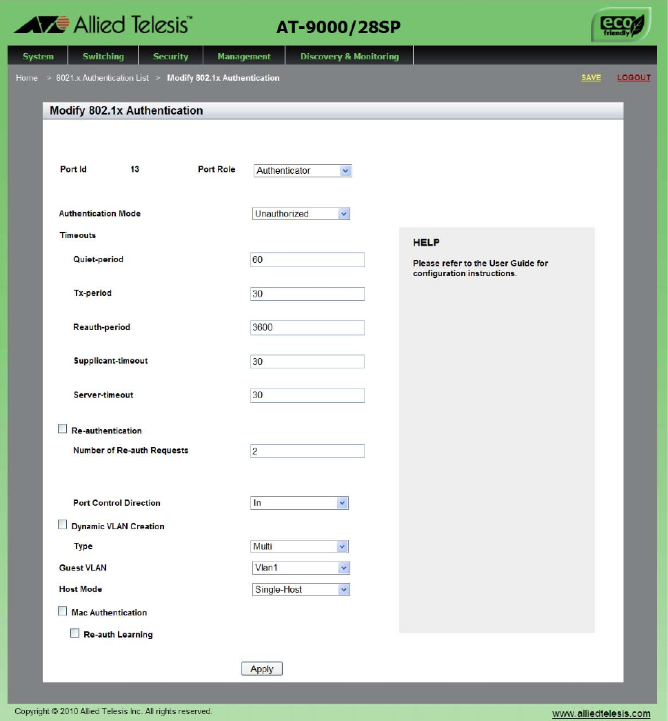Tick the Re-auth Learning checkbox
668x721 pixels.
75,633
